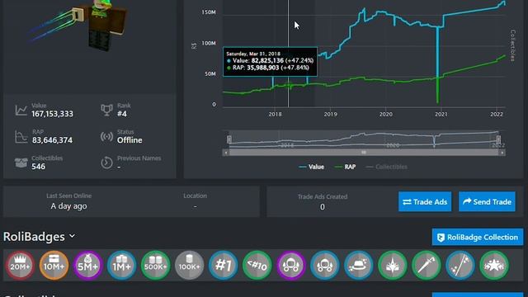Click the chart scrollbar thumb
Screen dimensions: 528x297
(x=364, y=153)
